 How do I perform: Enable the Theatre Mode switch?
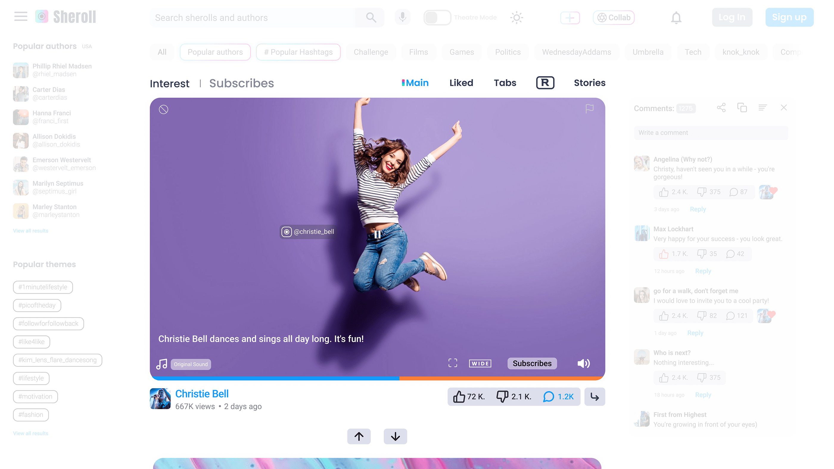tap(437, 18)
